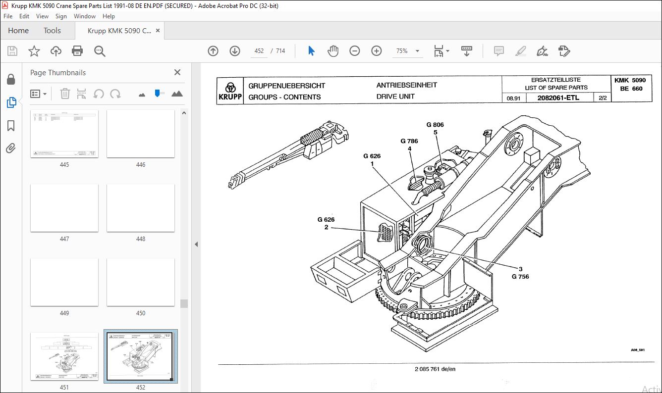The height and width of the screenshot is (393, 662).
Task: Activate the hand pan tool
Action: 333,50
